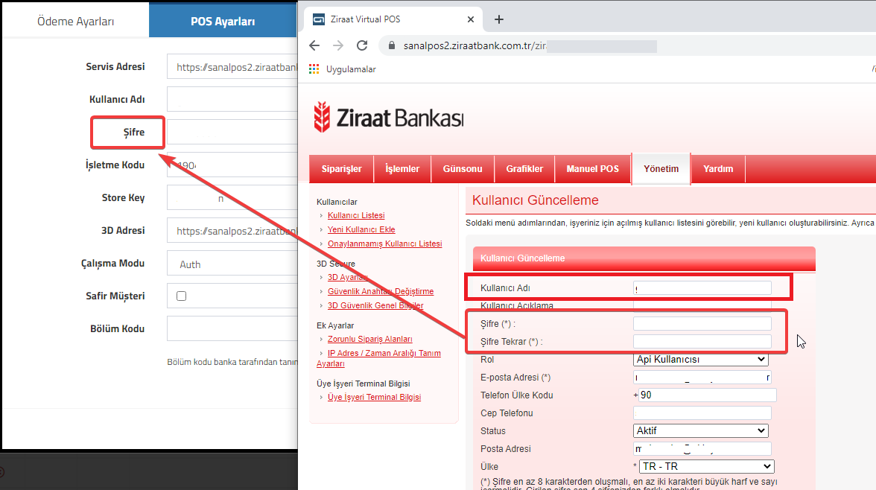Expand the Ülke dropdown (TR - TR)
876x490 pixels.
click(x=707, y=466)
